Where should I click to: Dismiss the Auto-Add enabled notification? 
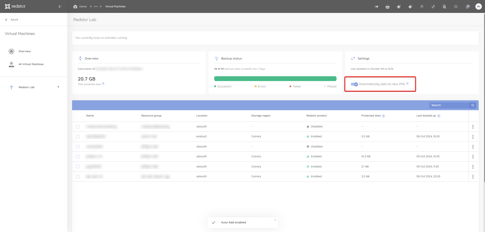pos(275,220)
